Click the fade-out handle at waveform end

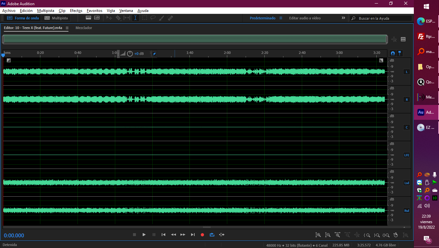coord(381,60)
